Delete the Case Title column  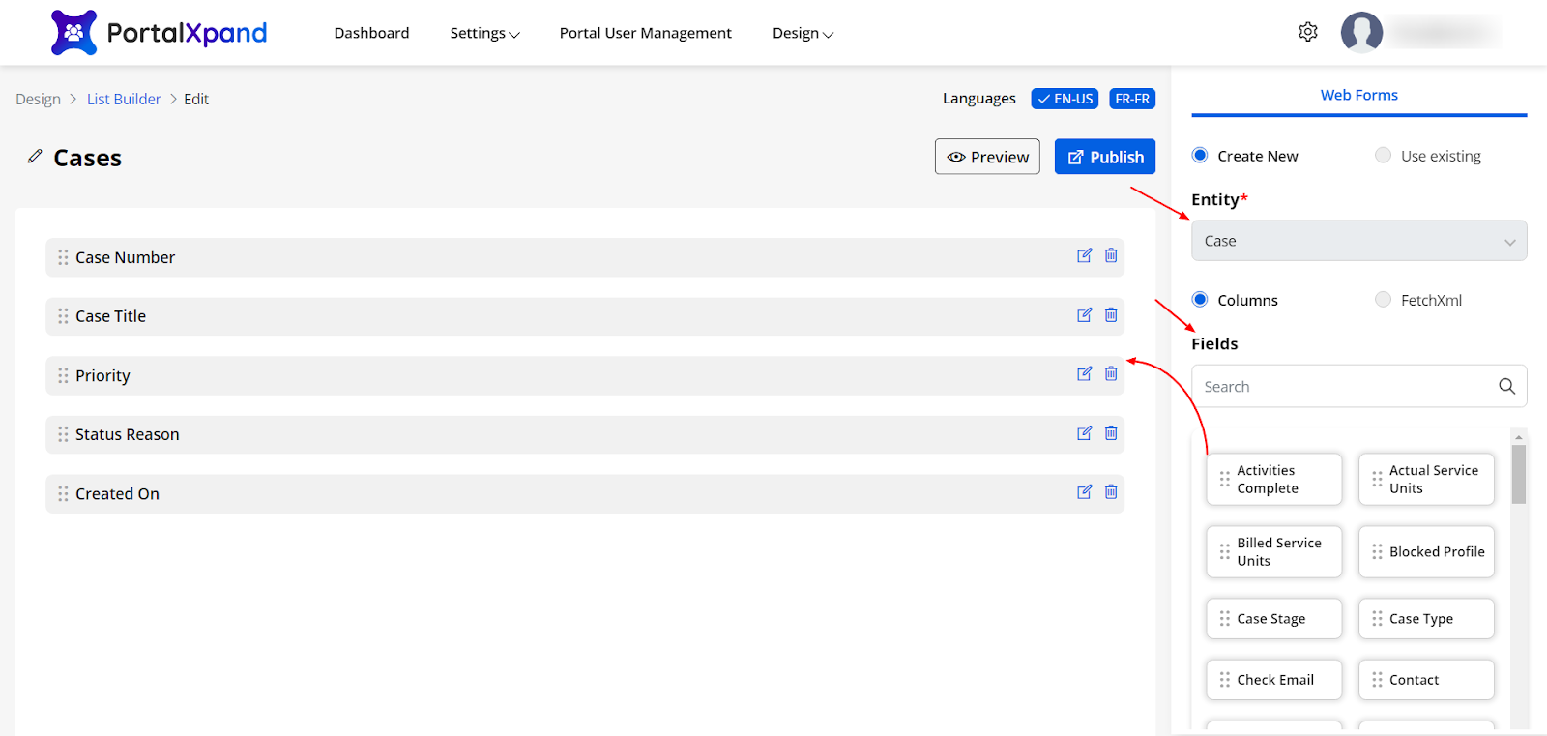pos(1111,315)
